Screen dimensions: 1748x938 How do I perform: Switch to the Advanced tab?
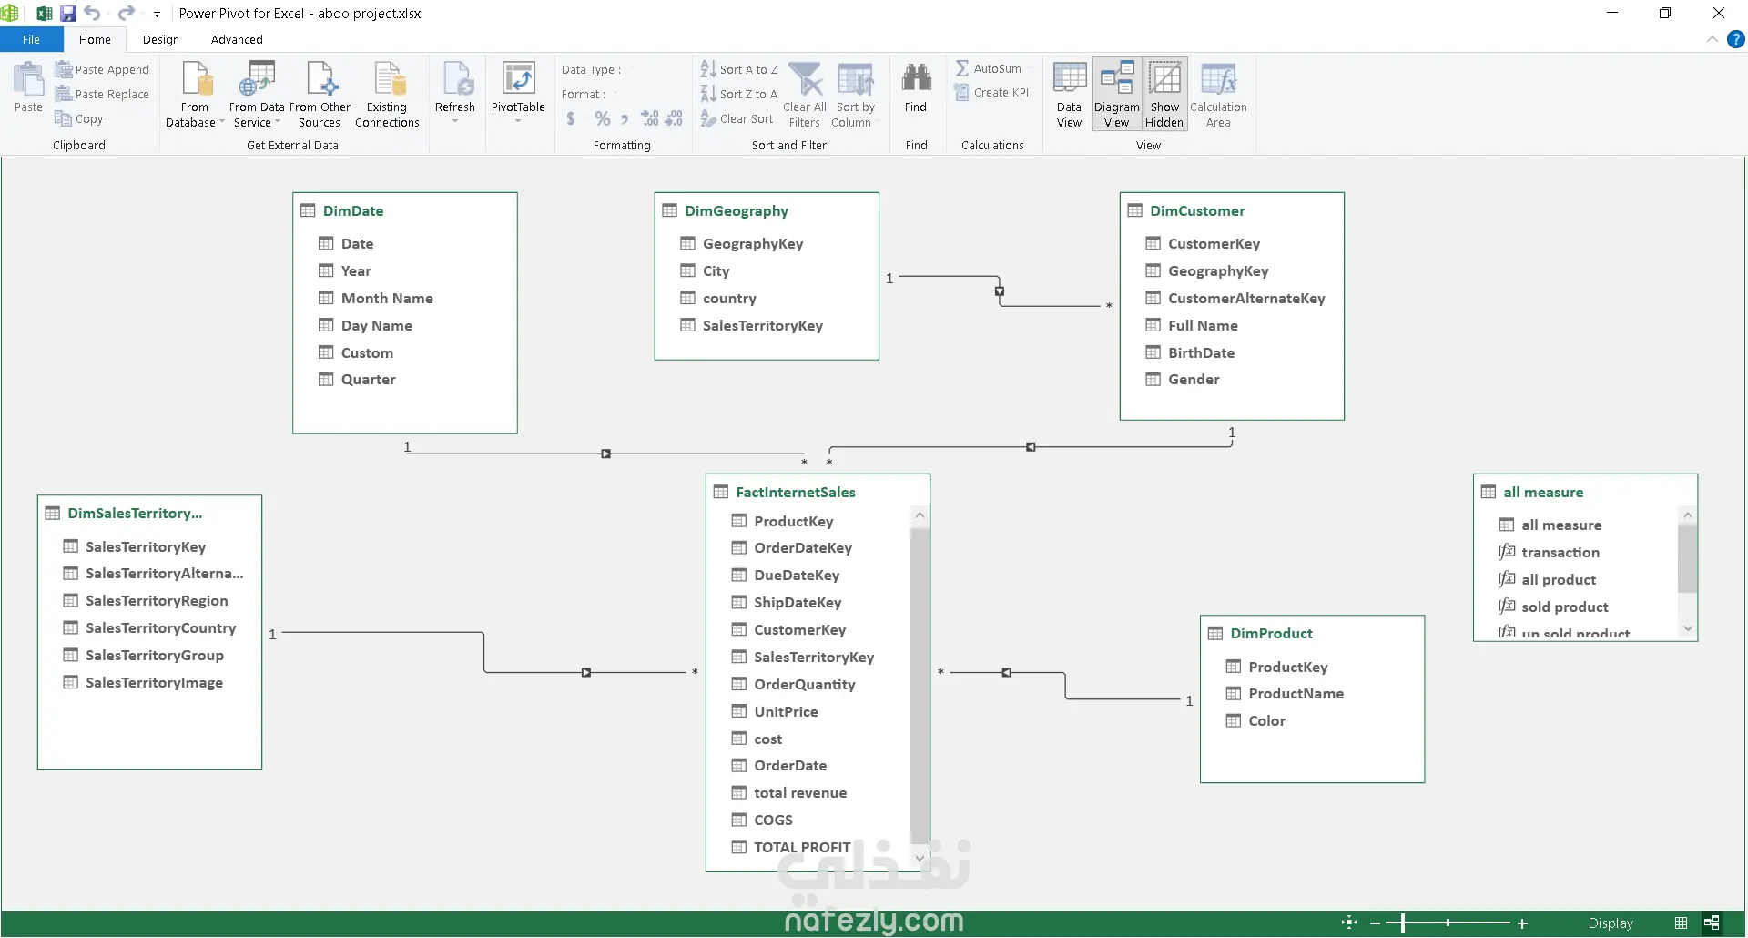tap(237, 39)
